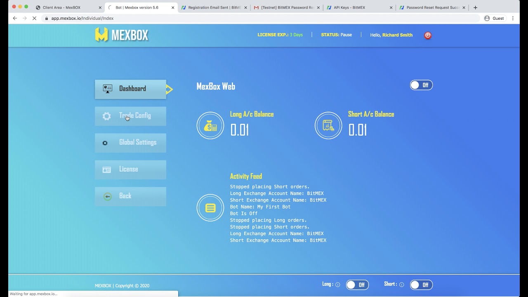Select the Bot | Mexbox version 5.6 tab
The height and width of the screenshot is (297, 528).
point(141,7)
